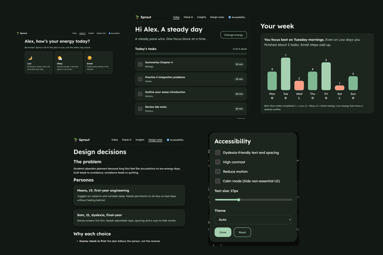This screenshot has width=383, height=255.
Task: Click the blue Accessibility icon in the Check-in screen nav
Action: 109,33
